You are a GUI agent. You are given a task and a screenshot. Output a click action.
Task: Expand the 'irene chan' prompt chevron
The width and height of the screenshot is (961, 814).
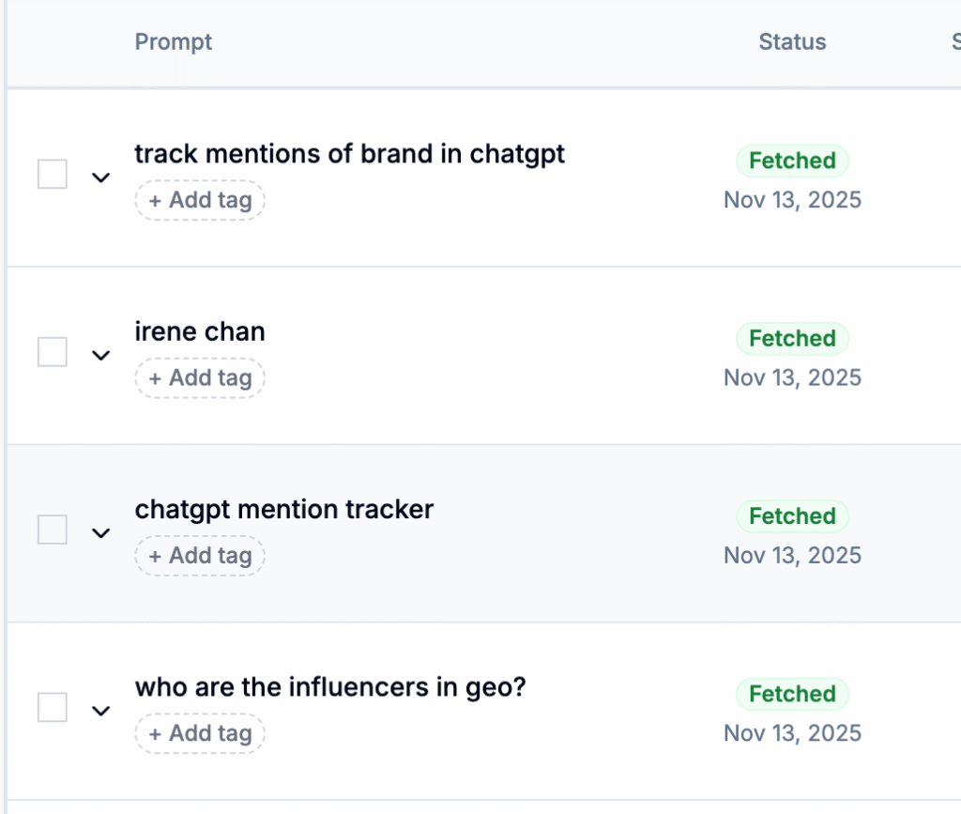tap(100, 355)
